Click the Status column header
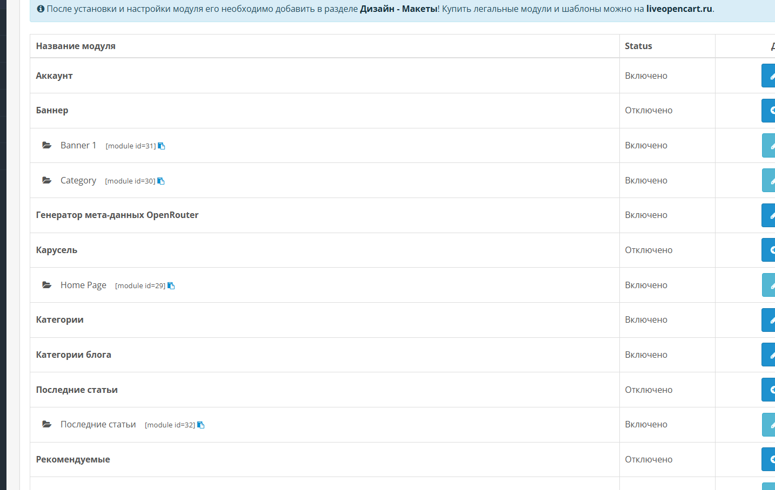775x490 pixels. [638, 46]
